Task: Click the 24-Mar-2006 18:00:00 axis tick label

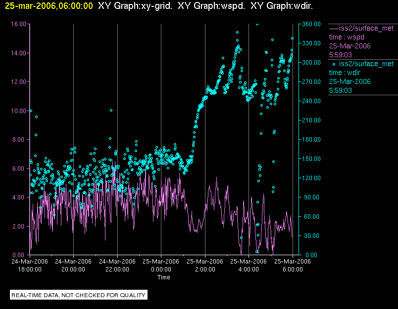Action: tap(30, 266)
